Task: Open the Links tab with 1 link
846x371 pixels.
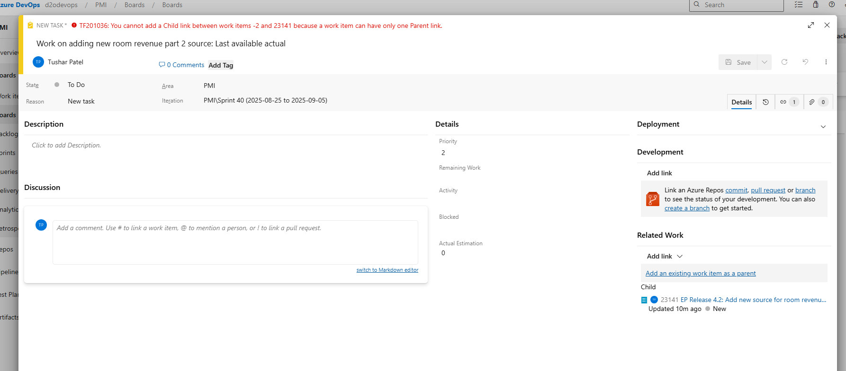Action: [x=789, y=102]
